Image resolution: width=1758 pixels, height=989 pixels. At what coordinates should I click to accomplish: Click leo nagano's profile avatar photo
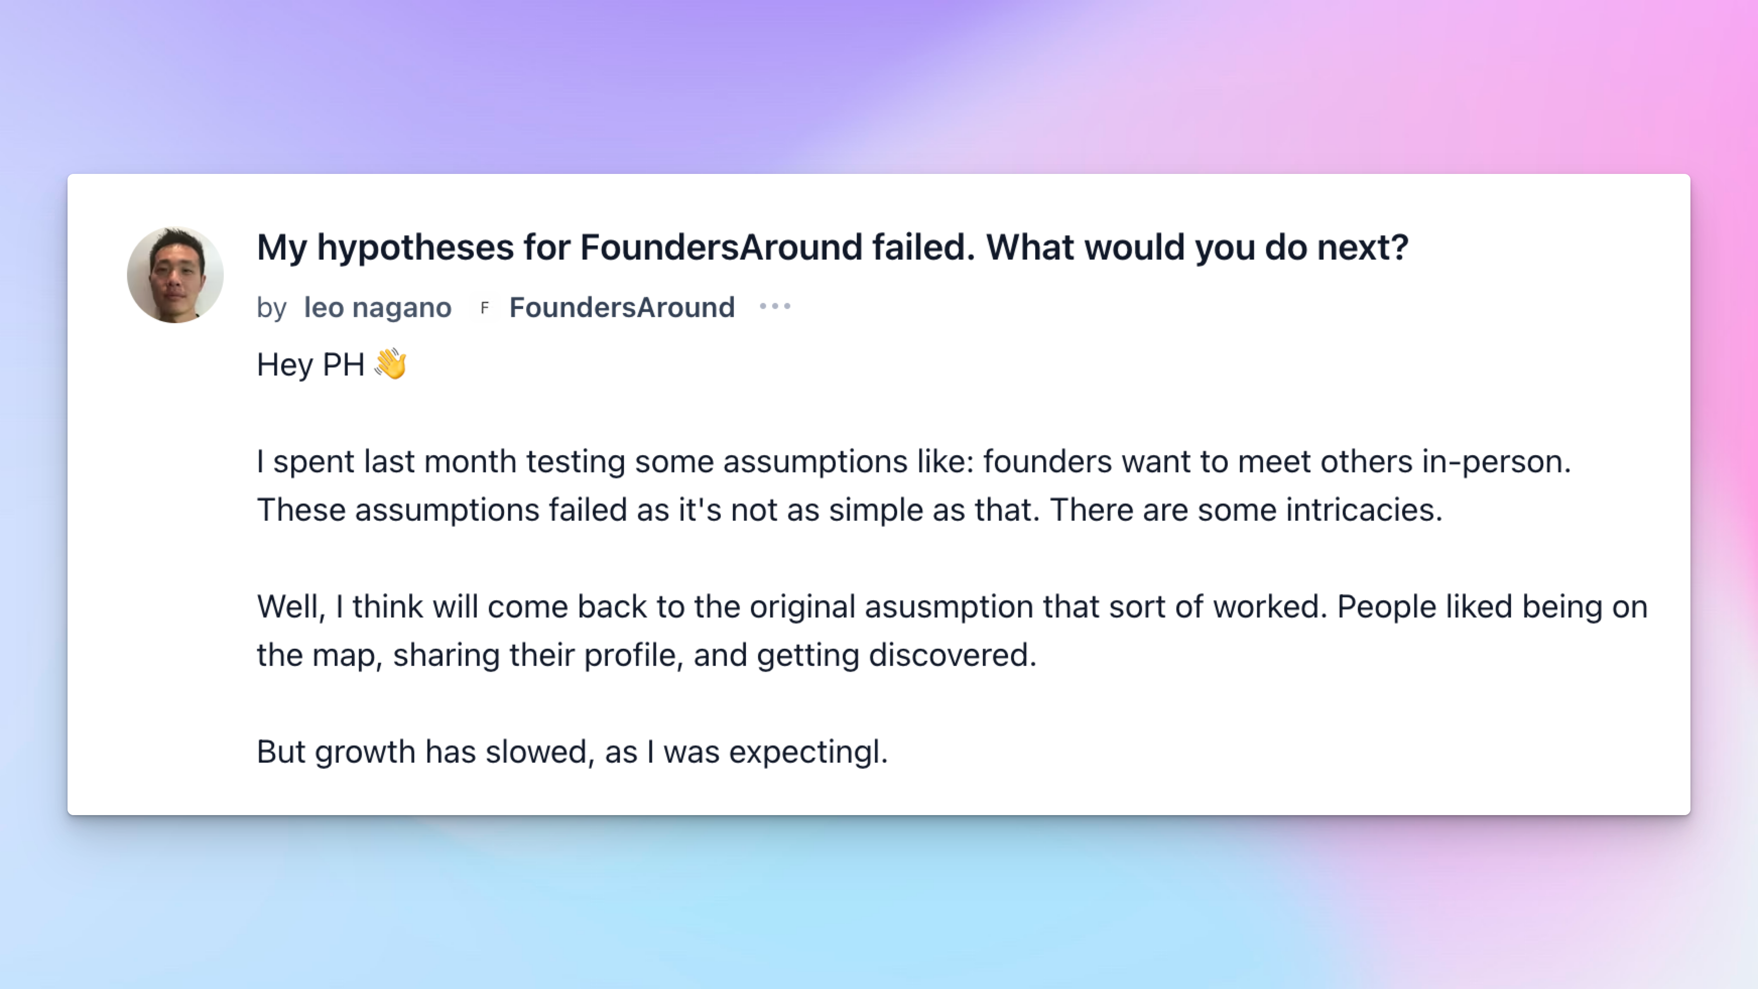coord(175,275)
